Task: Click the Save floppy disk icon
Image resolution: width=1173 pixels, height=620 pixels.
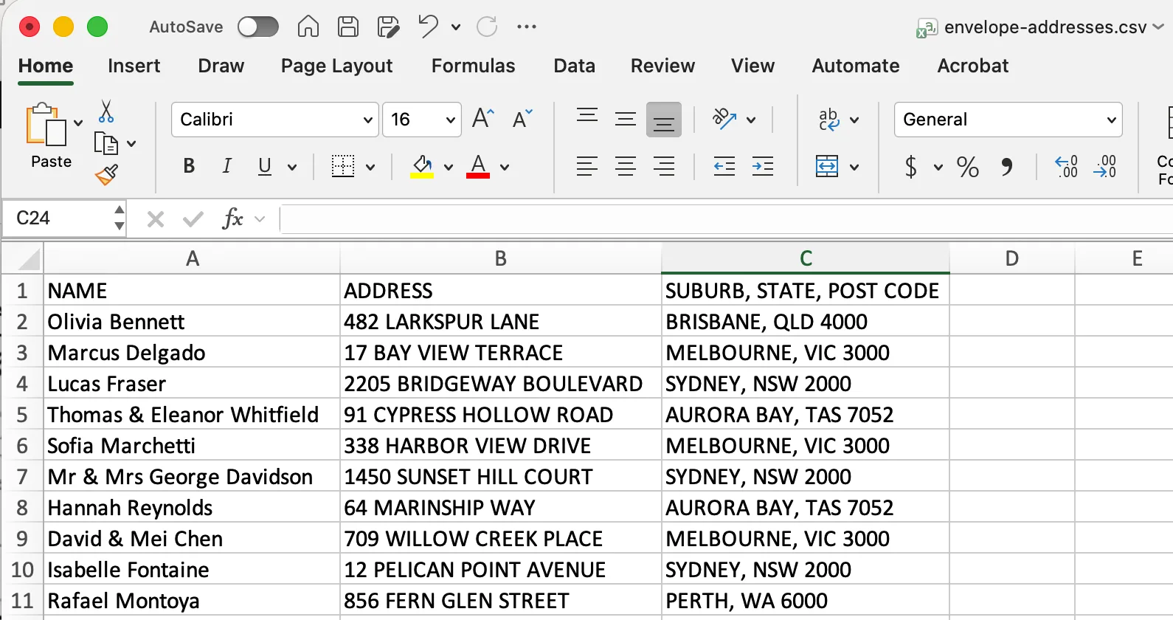Action: tap(348, 27)
